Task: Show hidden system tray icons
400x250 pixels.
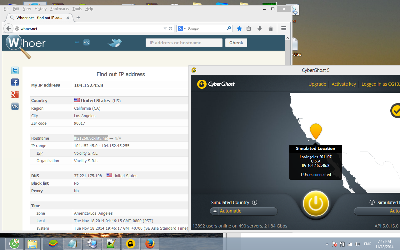Action: (327, 244)
